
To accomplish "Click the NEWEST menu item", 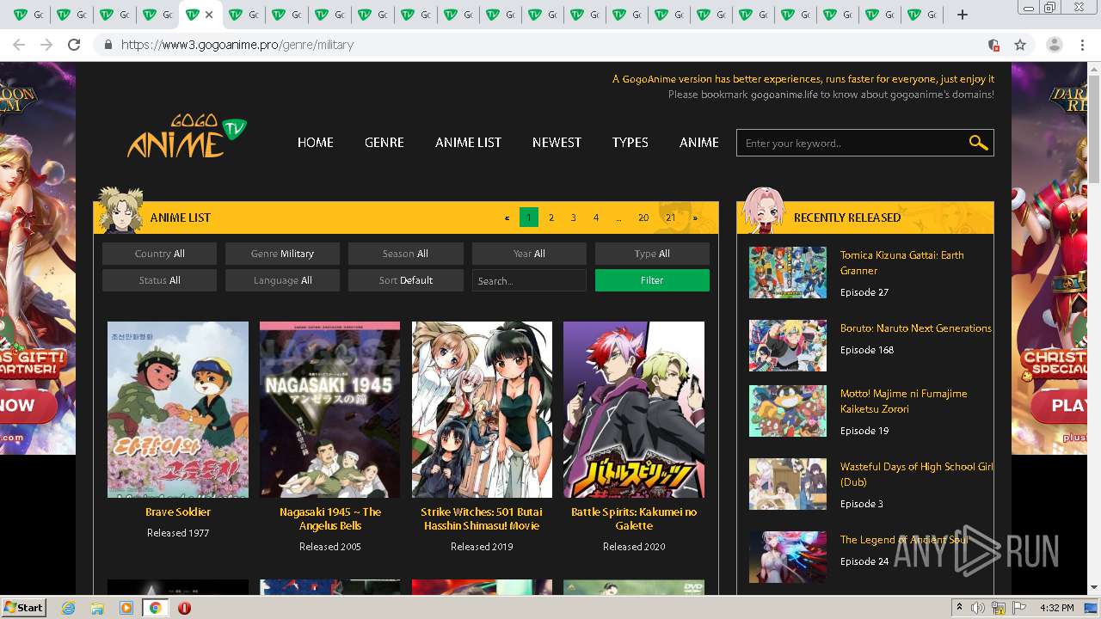I will pos(557,143).
